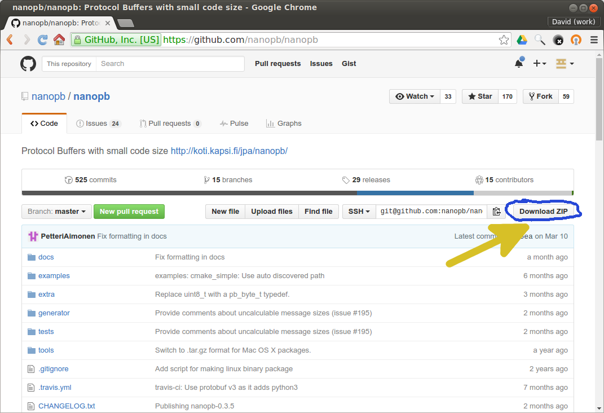Click Pull requests in top navigation

point(277,64)
